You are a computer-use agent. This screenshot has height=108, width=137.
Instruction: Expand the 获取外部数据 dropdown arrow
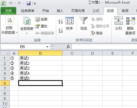pos(17,33)
